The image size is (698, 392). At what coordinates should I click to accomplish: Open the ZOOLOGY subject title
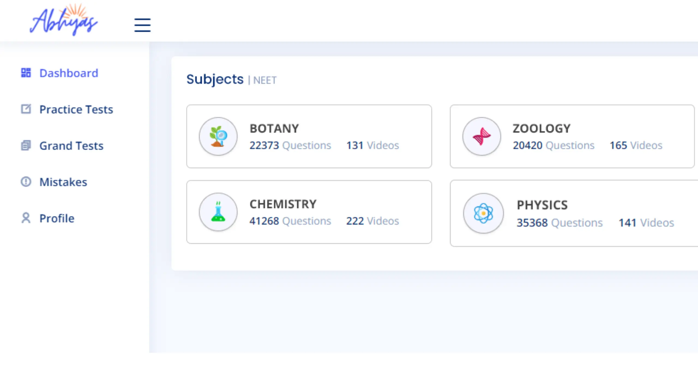(541, 128)
